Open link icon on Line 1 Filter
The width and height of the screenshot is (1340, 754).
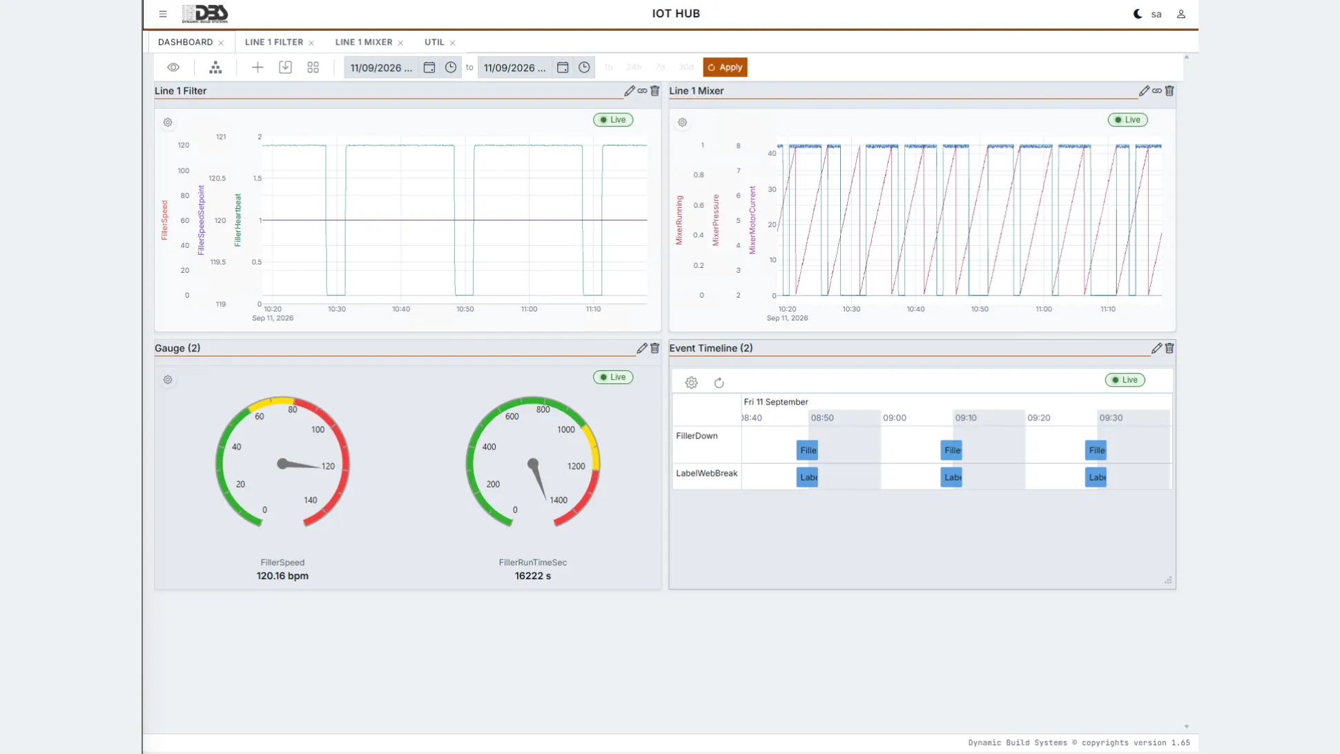pyautogui.click(x=642, y=90)
